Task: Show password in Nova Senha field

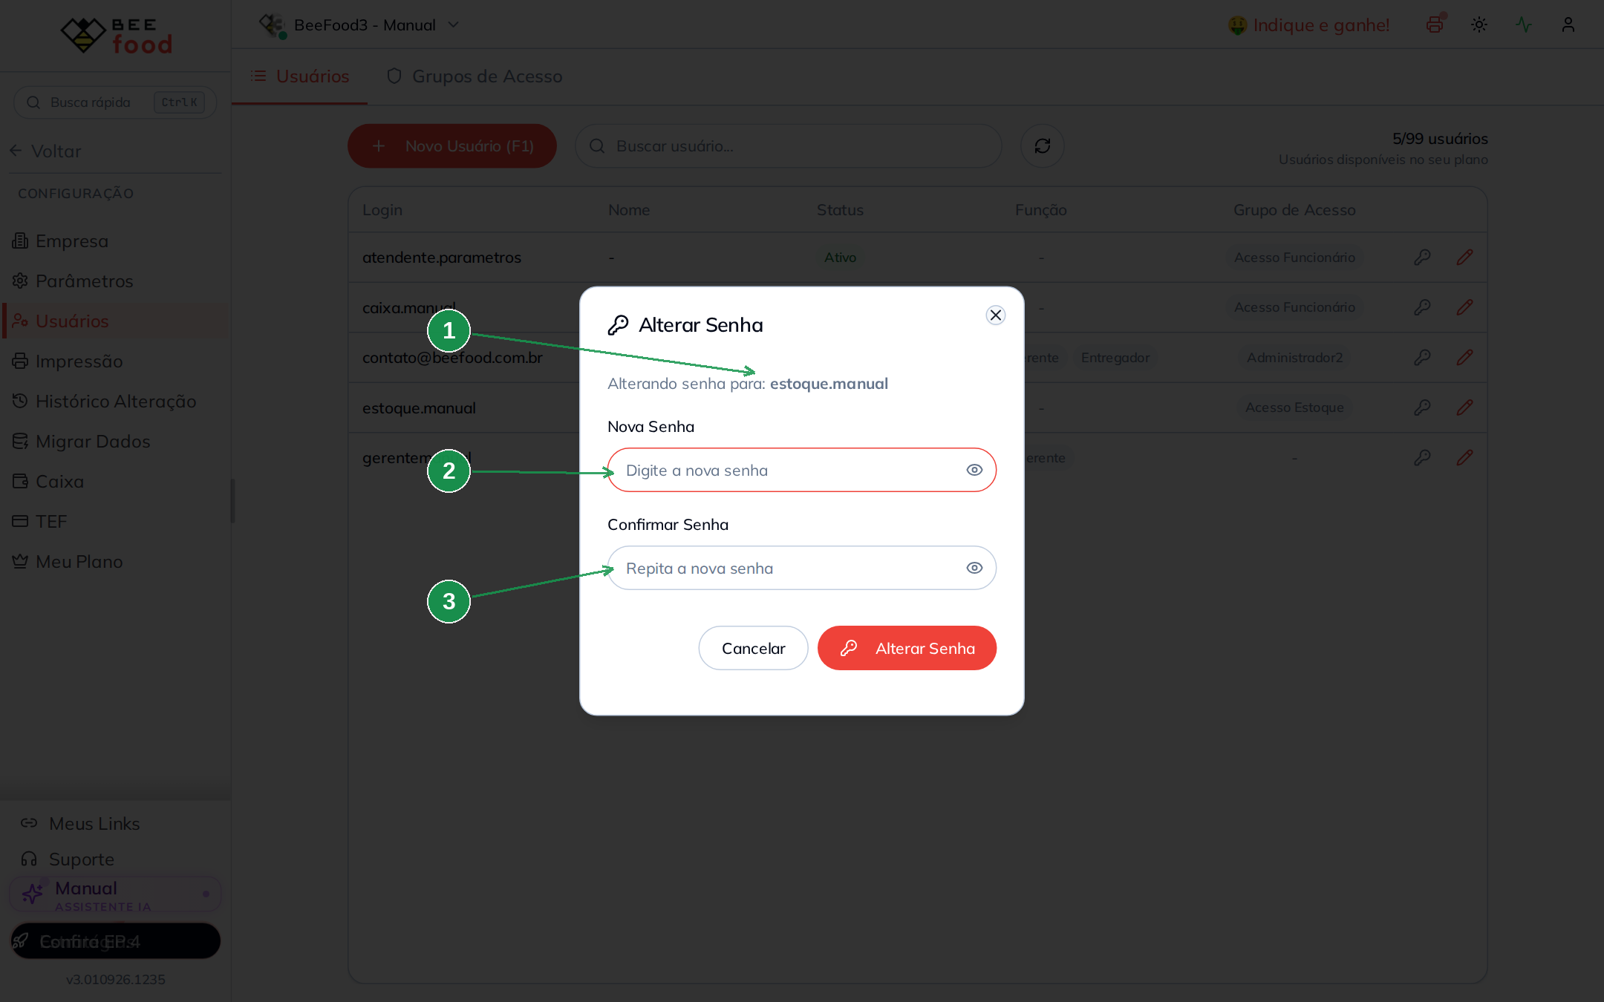Action: click(x=974, y=470)
